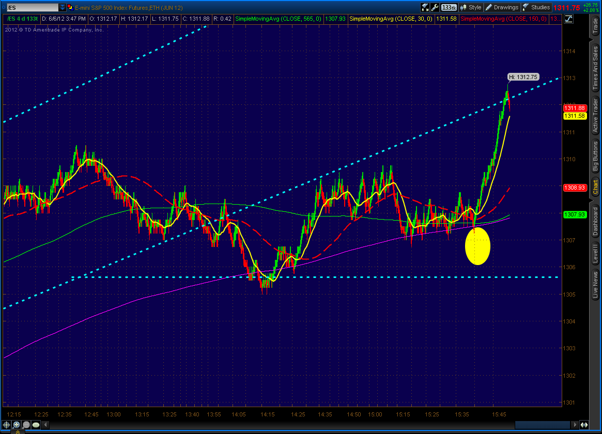Select the Chart sidebar tab
The height and width of the screenshot is (434, 602).
[x=595, y=187]
